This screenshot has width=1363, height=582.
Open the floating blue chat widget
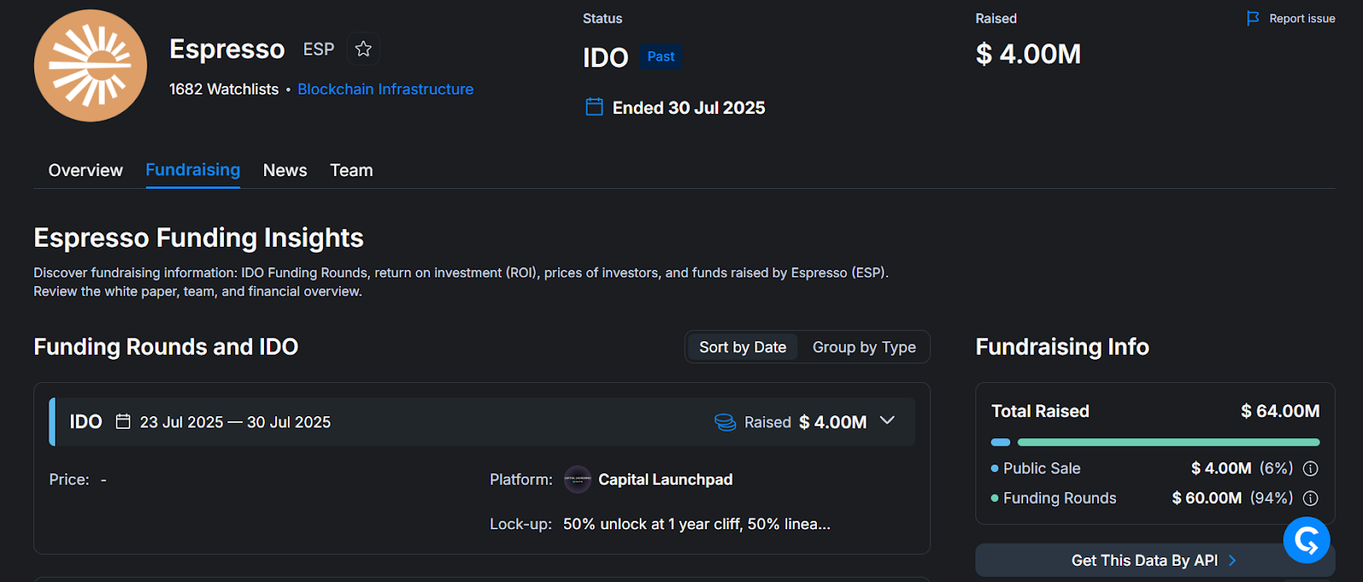(x=1306, y=540)
